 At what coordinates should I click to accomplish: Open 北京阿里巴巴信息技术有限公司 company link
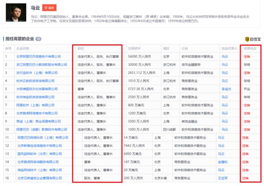pos(38,56)
